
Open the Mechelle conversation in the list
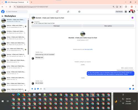click(x=14, y=21)
